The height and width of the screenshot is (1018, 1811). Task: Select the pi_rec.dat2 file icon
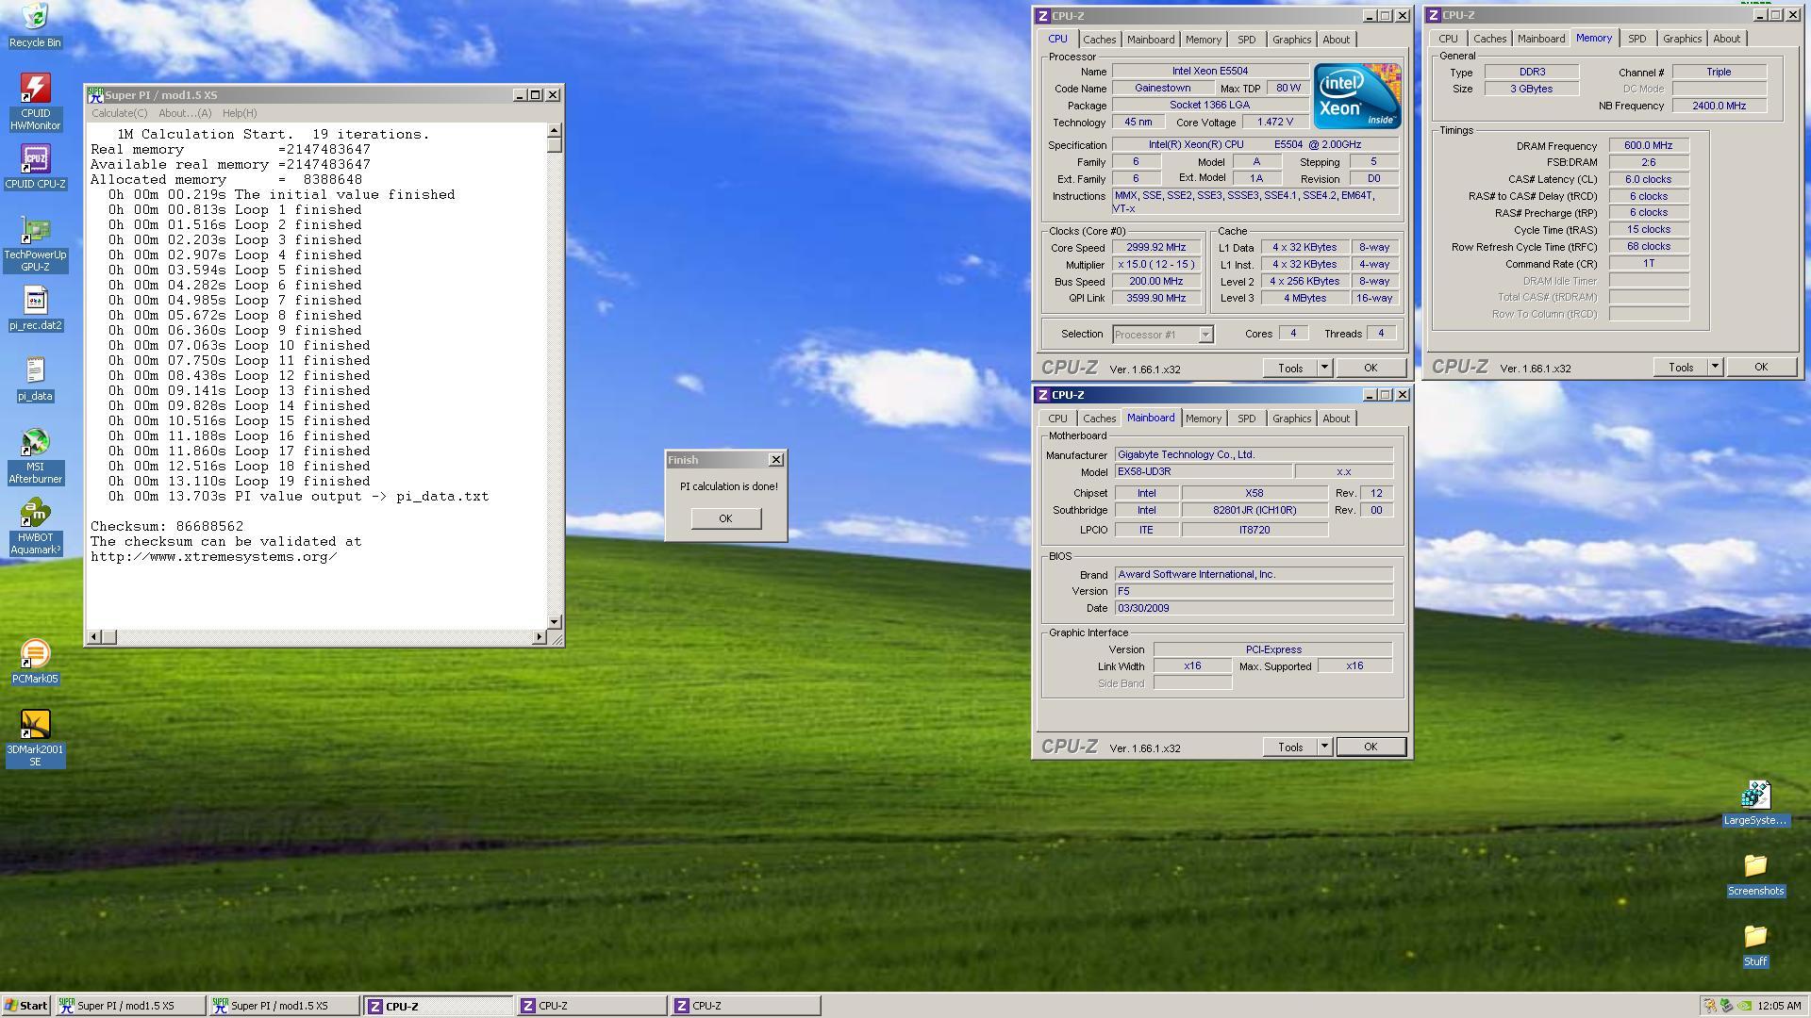(x=35, y=309)
